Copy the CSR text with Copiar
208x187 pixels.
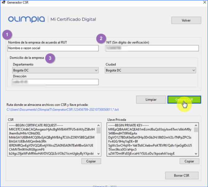coord(91,161)
